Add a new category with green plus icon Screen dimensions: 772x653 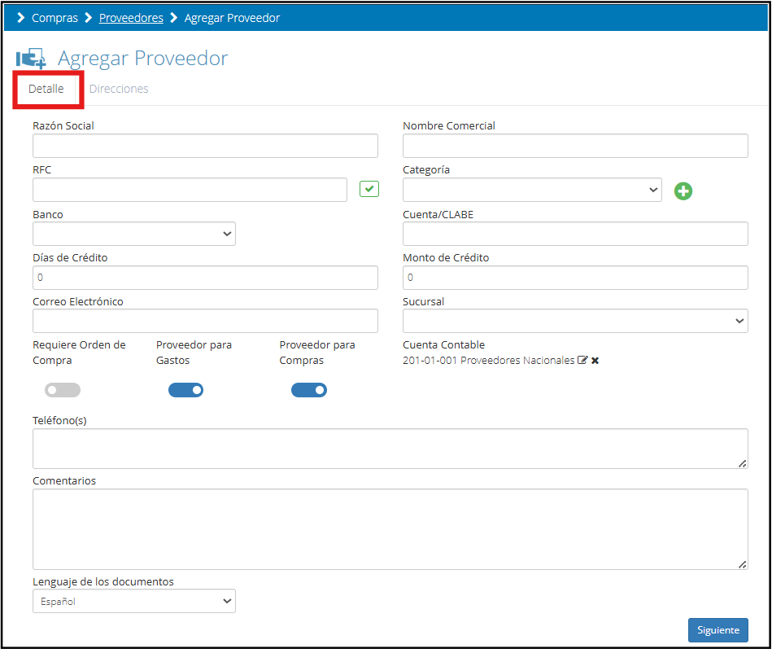tap(683, 191)
